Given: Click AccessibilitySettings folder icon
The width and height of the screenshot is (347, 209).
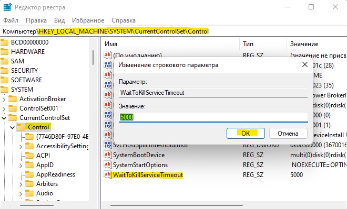Looking at the screenshot, I should tap(29, 146).
